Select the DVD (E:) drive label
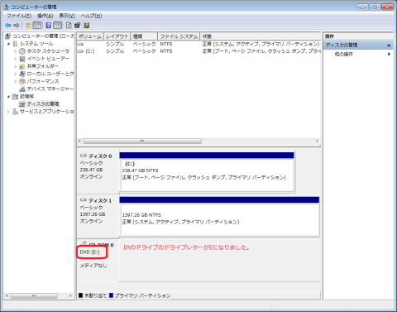This screenshot has height=312, width=397. [x=89, y=252]
